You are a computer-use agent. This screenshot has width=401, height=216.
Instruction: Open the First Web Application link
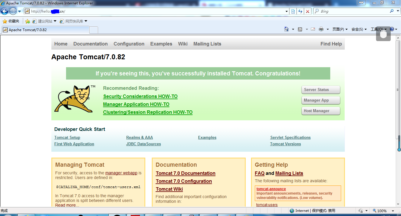tap(74, 144)
